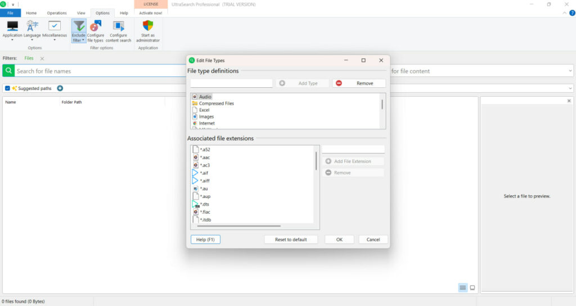This screenshot has height=306, width=576.
Task: Switch to the Home ribbon tab
Action: pyautogui.click(x=31, y=13)
